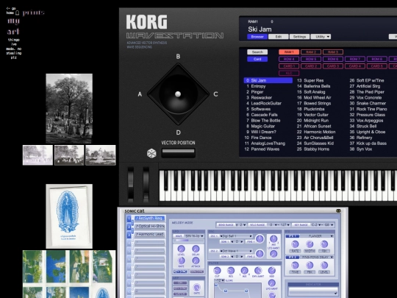
Task: Click the OSC 2 Fine tune knob
Action: tap(260, 253)
